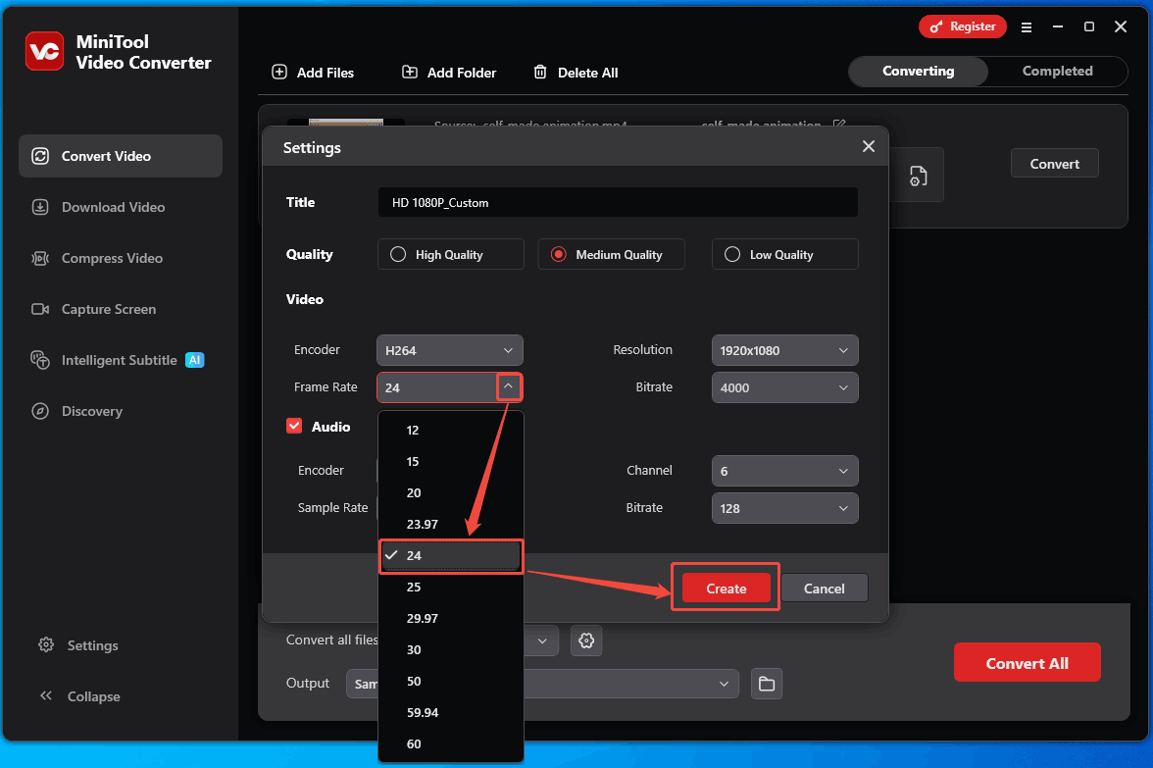Choose the Low Quality option
This screenshot has width=1153, height=768.
[731, 254]
